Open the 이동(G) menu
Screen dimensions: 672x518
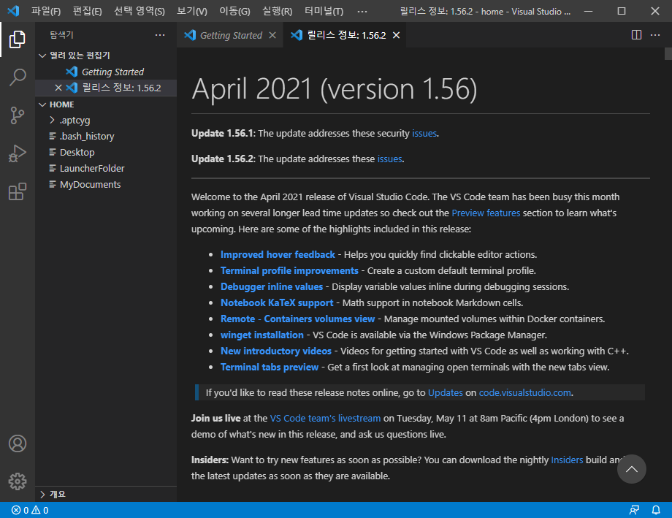pos(234,11)
